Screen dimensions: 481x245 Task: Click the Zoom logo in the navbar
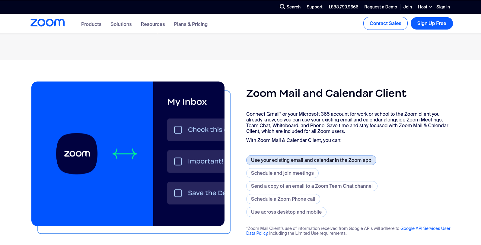coord(47,22)
